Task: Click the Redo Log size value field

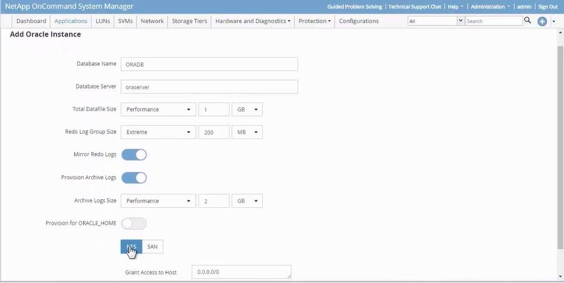Action: (x=214, y=132)
